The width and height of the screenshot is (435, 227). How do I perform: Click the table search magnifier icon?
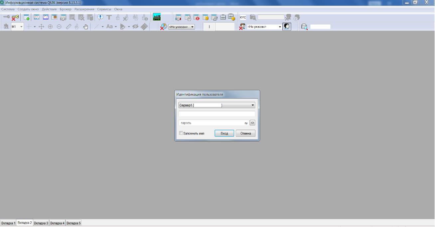tap(72, 17)
